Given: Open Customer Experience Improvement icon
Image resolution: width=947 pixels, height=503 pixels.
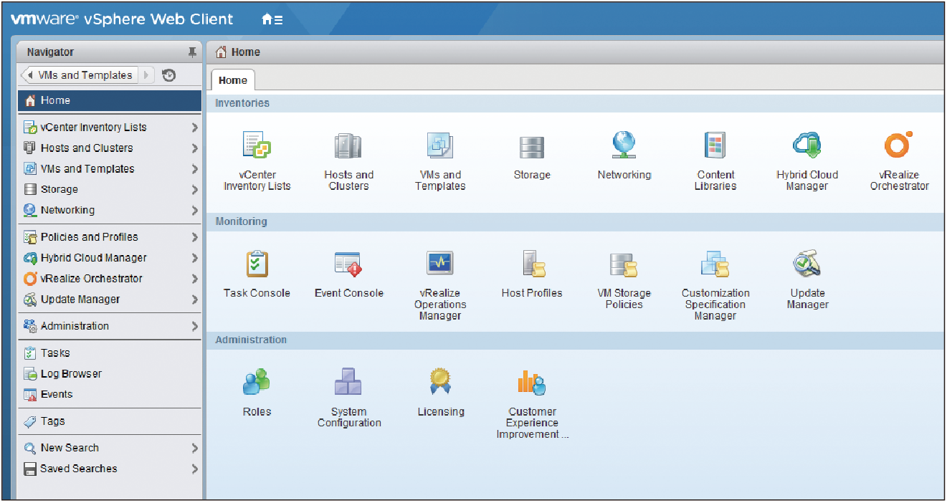Looking at the screenshot, I should pos(532,382).
